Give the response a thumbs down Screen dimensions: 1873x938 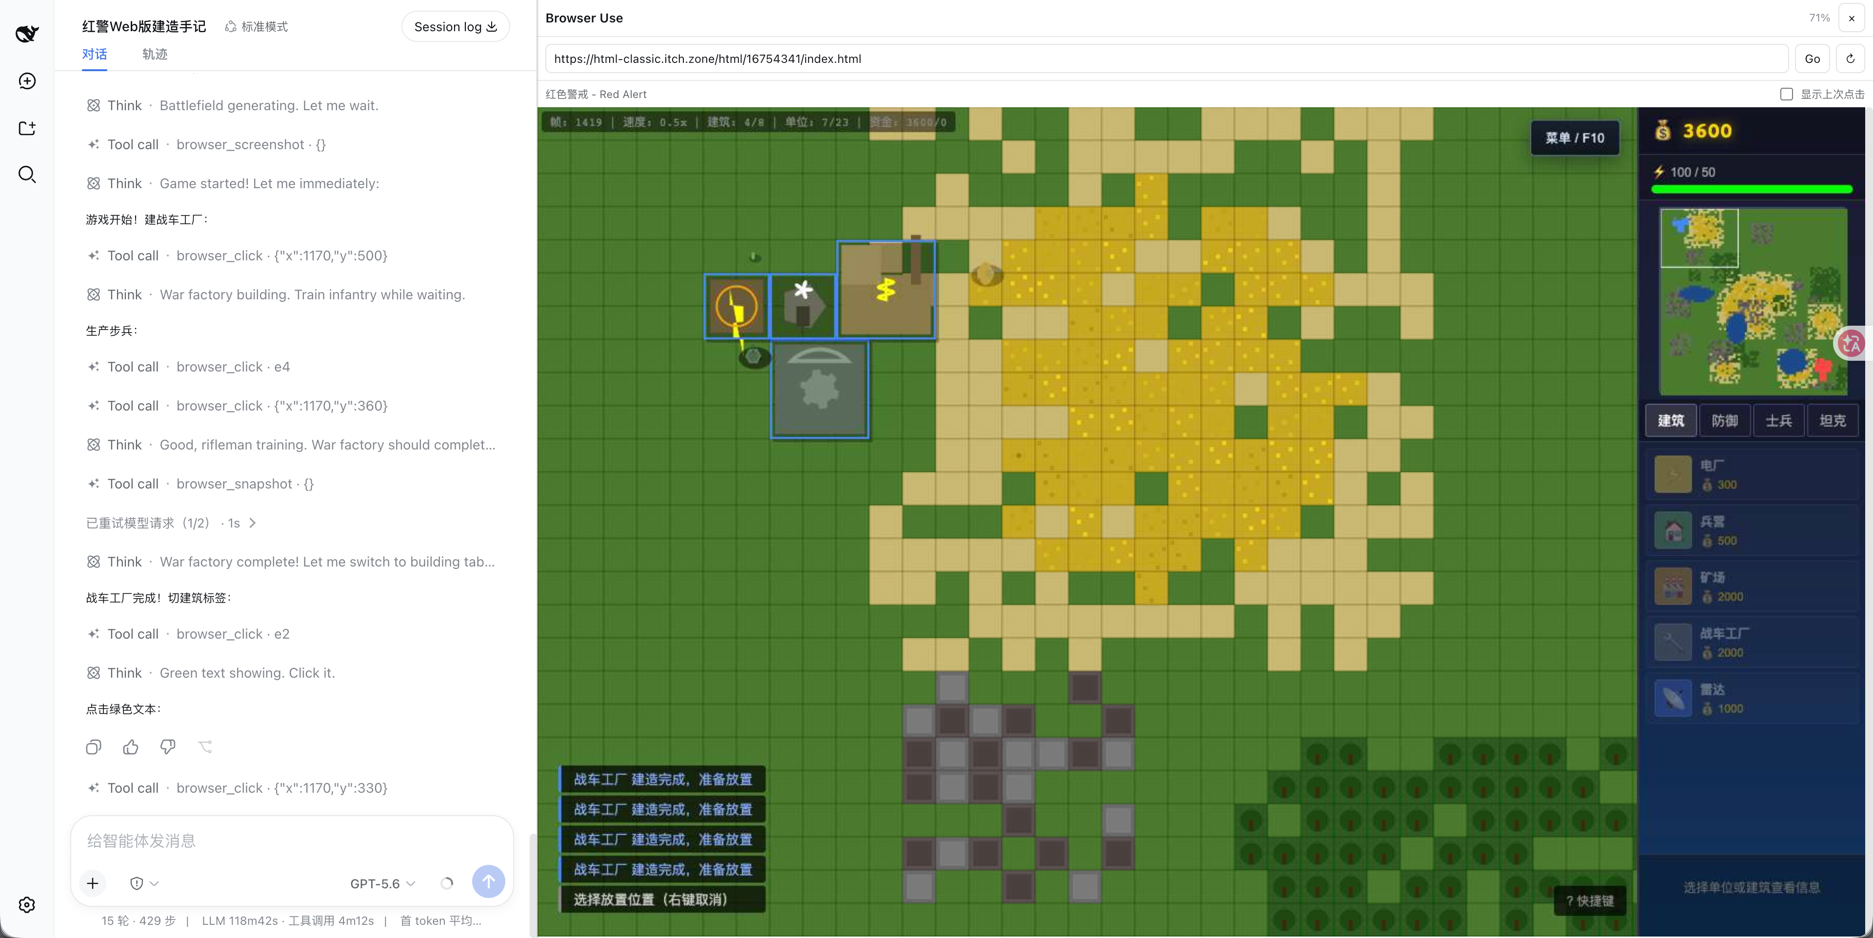tap(168, 747)
